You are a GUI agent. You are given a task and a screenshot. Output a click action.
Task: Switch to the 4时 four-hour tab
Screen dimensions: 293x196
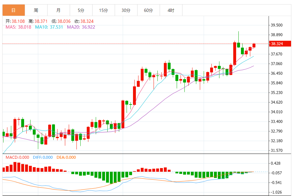point(171,10)
